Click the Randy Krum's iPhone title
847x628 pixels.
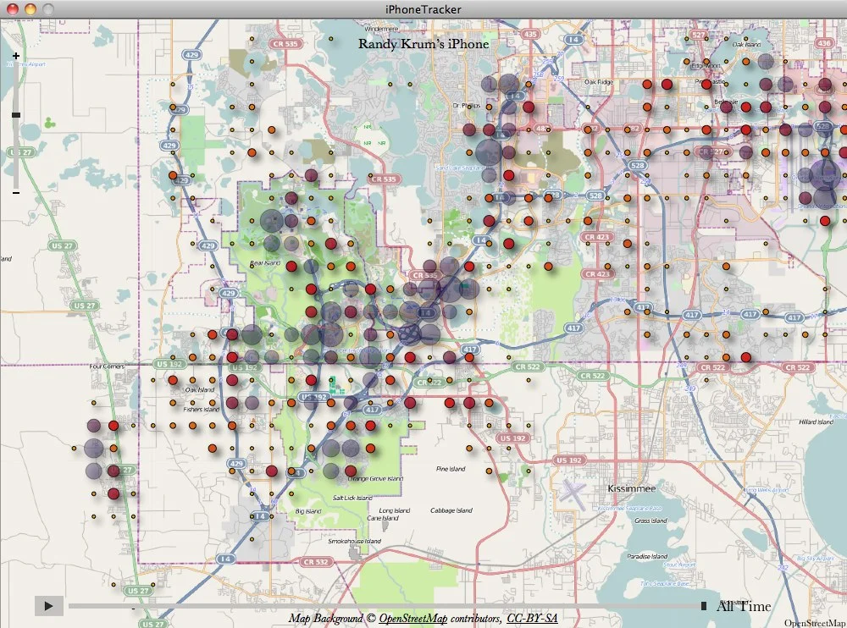tap(423, 44)
